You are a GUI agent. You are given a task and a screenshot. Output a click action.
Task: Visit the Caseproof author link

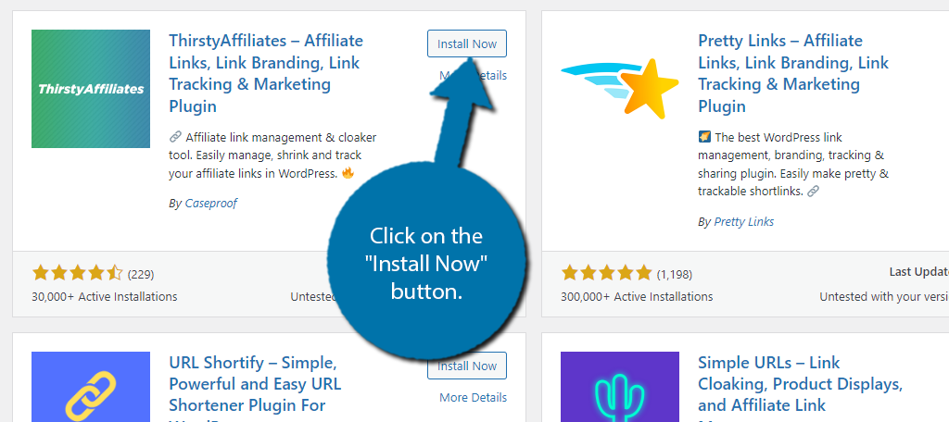tap(210, 204)
